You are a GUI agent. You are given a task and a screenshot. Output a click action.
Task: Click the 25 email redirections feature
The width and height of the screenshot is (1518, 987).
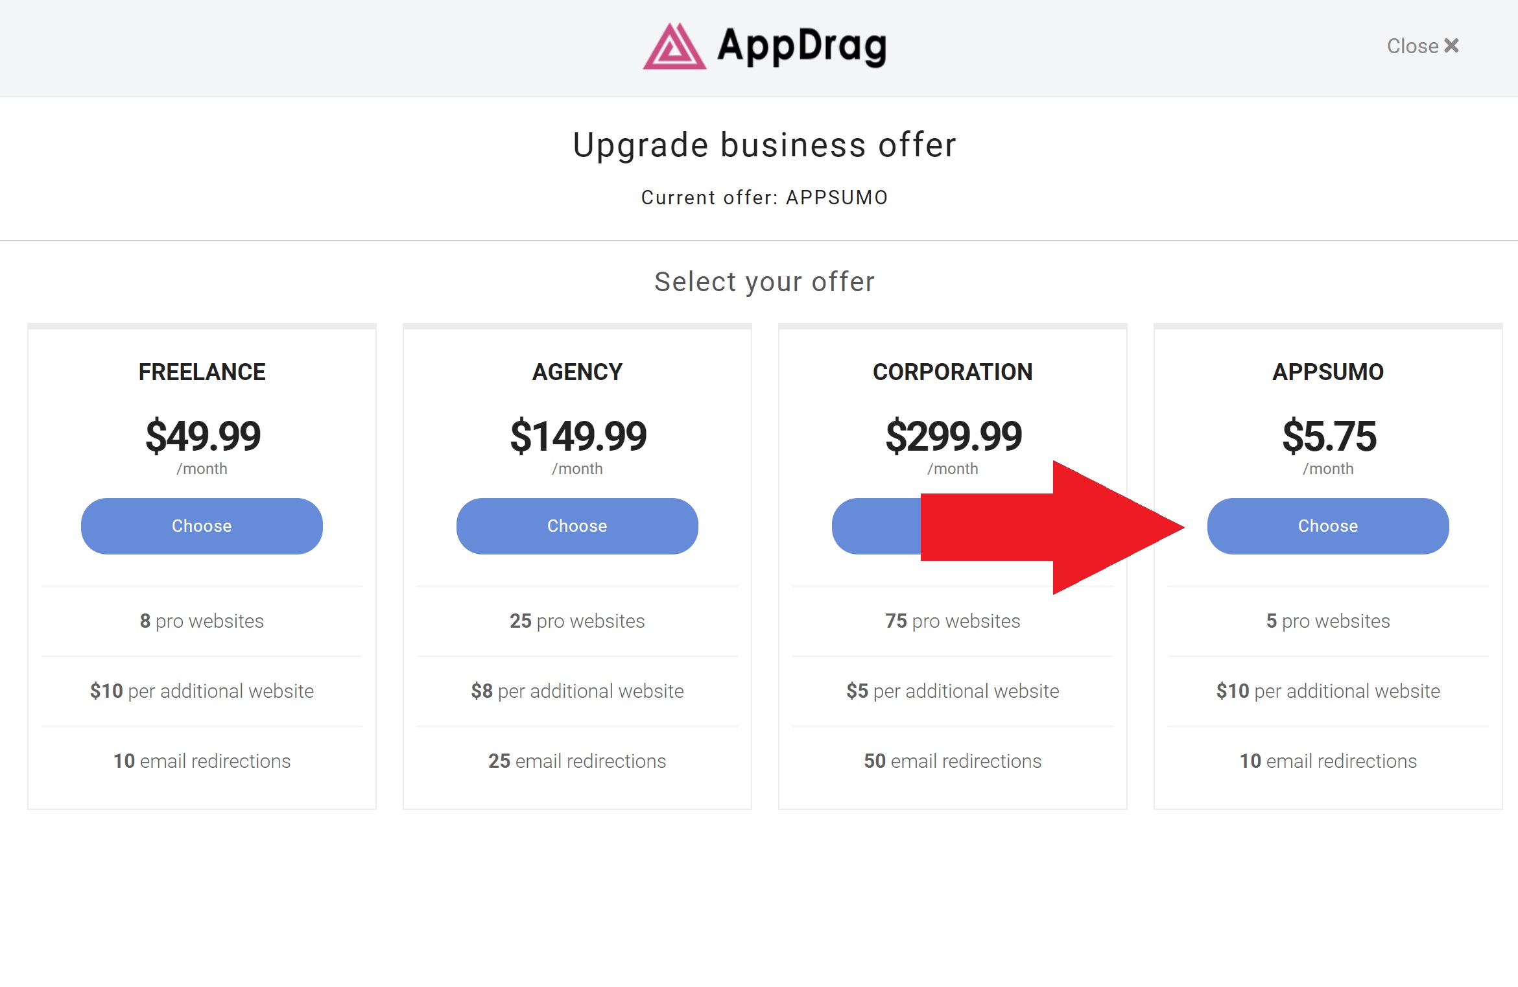(577, 761)
